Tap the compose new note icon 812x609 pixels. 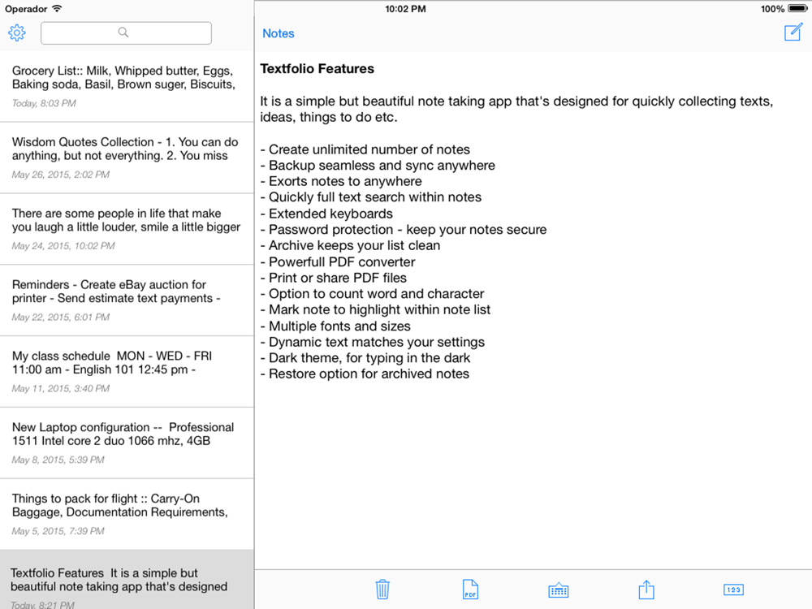[x=793, y=32]
